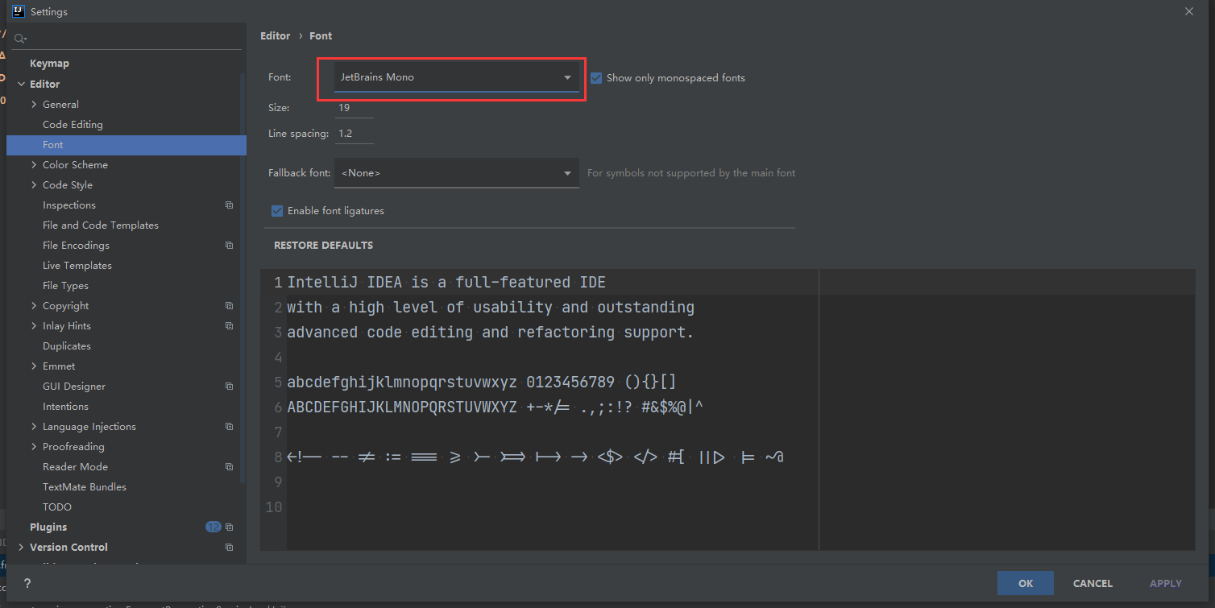Click the Apply button
This screenshot has width=1215, height=608.
1166,583
